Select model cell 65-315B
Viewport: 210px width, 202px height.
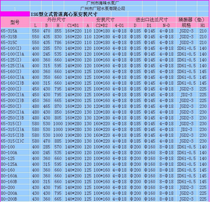(x=15, y=37)
